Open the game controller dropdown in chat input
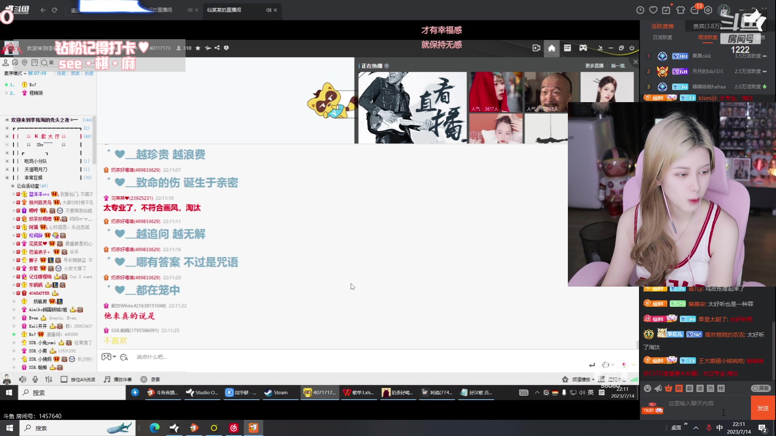The image size is (776, 436). 109,357
